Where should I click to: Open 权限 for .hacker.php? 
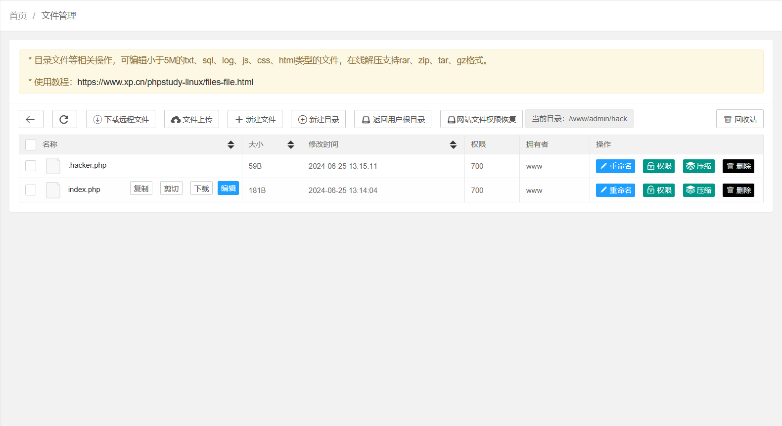click(x=659, y=166)
